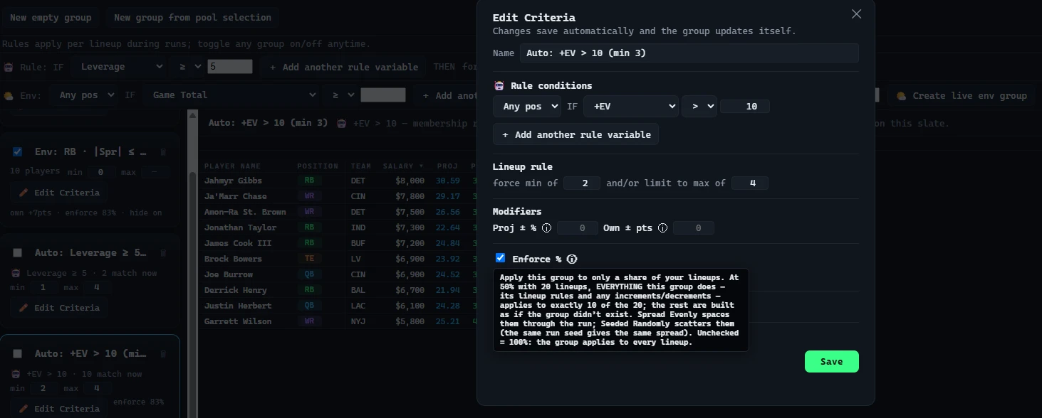This screenshot has height=418, width=1042.
Task: Delete the Auto: +EV group via trash icon
Action: (163, 354)
